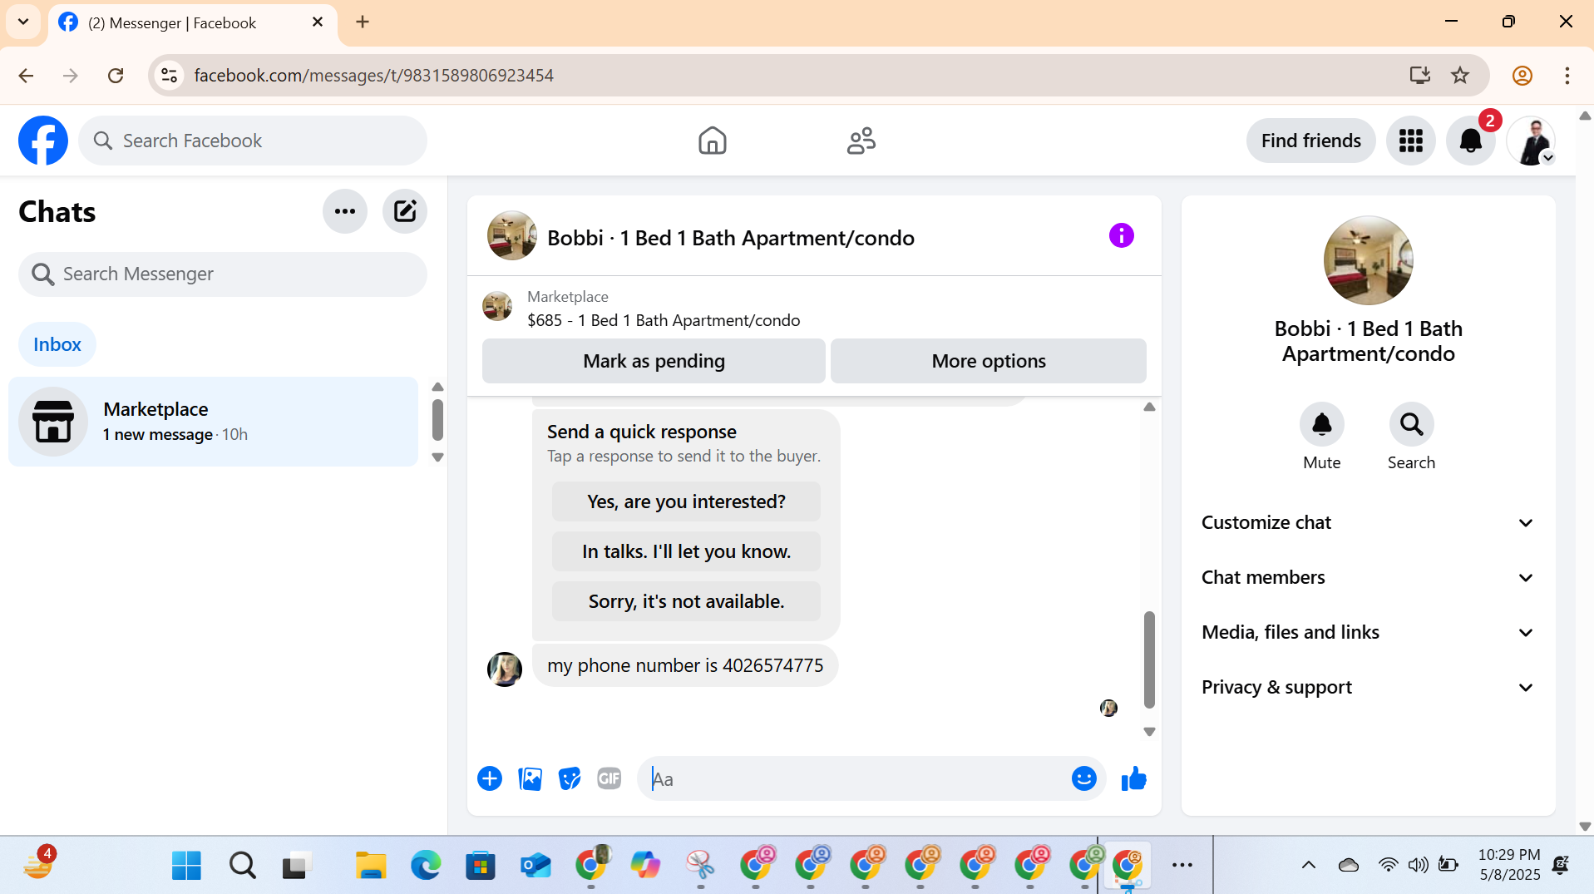Attach a photo or file icon
The height and width of the screenshot is (894, 1594).
[x=530, y=779]
